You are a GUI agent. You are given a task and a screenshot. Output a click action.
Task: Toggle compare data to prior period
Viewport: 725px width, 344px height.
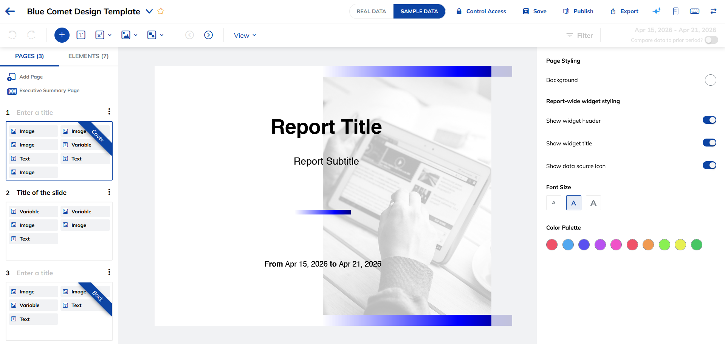tap(711, 40)
